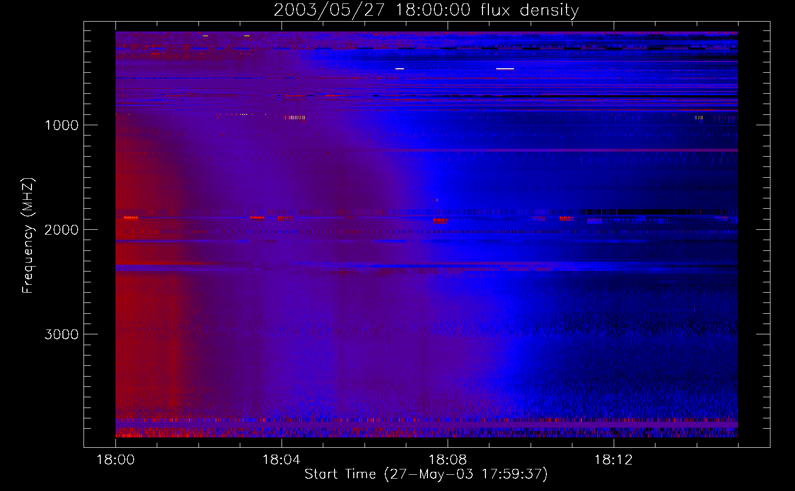Click the 'Start Time (27-May-03 17:59:37)' axis label
Image resolution: width=795 pixels, height=491 pixels.
pyautogui.click(x=426, y=474)
